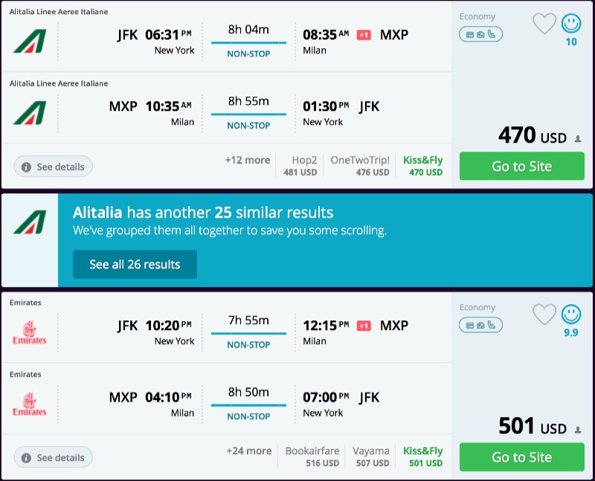Click the Economy fare class label

click(x=477, y=16)
